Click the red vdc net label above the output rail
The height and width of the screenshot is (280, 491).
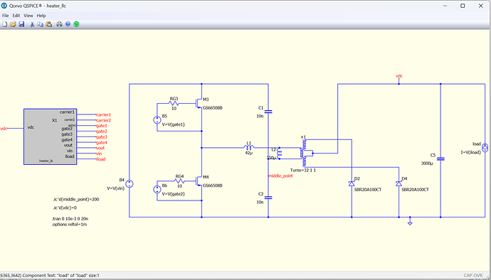(x=399, y=76)
